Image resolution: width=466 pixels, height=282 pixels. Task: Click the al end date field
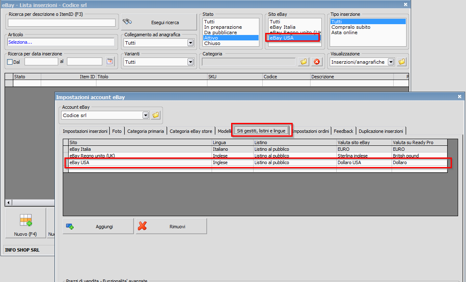pyautogui.click(x=84, y=62)
